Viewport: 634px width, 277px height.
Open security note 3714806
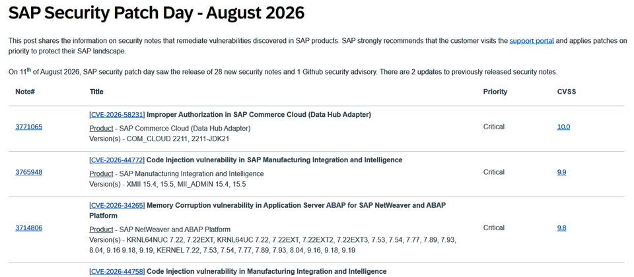click(x=28, y=228)
